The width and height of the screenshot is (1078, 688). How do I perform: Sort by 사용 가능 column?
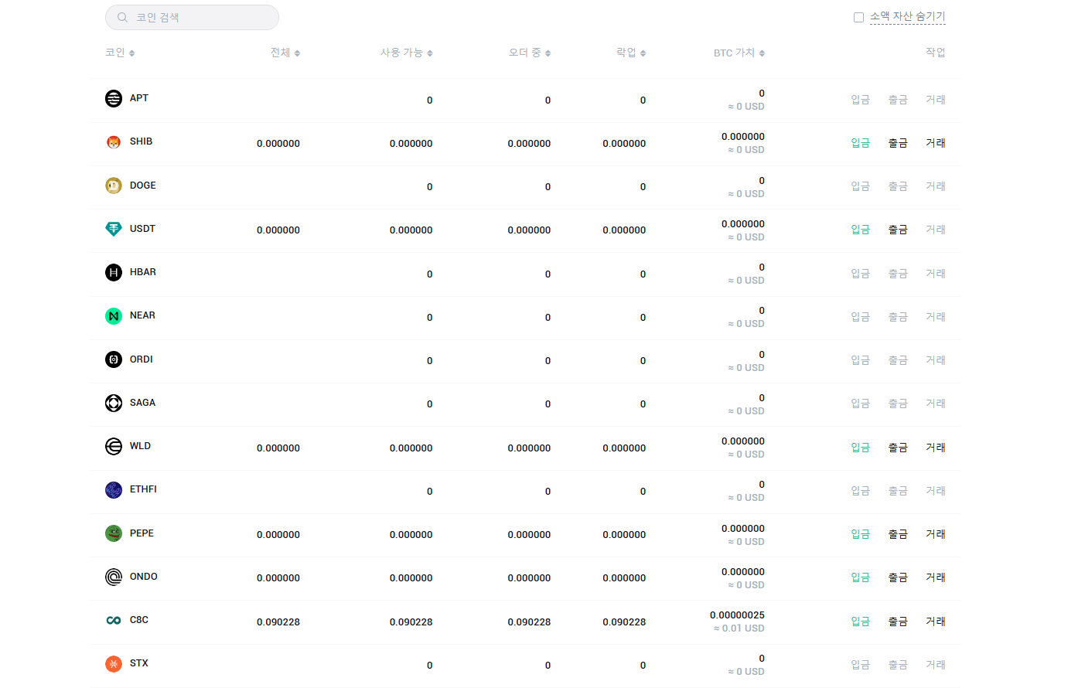tap(406, 53)
